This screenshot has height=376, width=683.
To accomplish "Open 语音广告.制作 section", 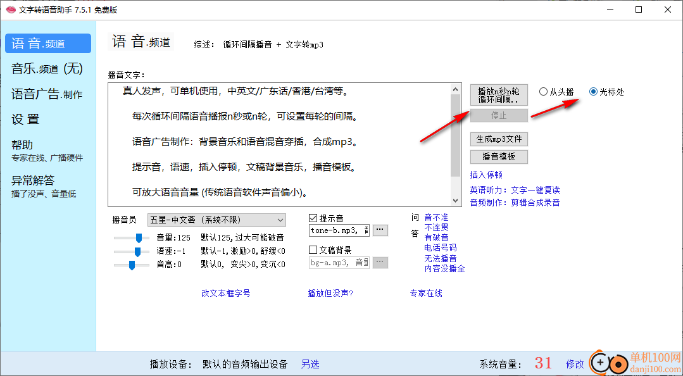I will (x=47, y=94).
